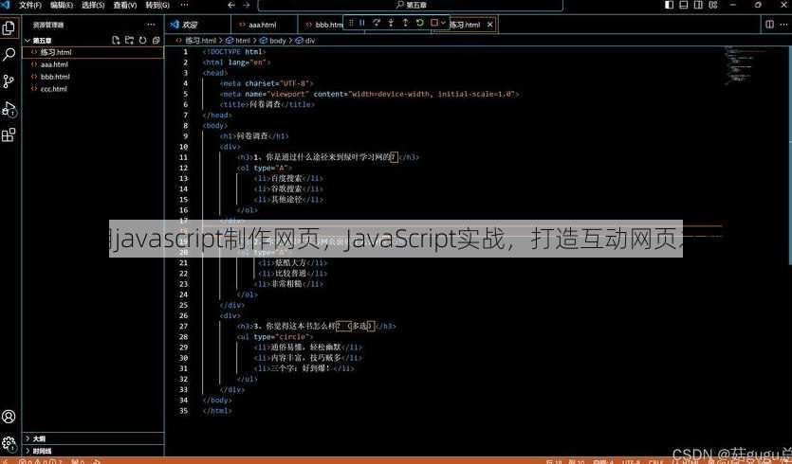Click line number 28 in gutter
Screen dimensions: 792x464
184,336
